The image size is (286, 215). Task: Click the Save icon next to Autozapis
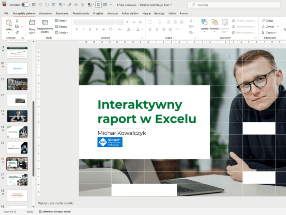click(x=34, y=5)
